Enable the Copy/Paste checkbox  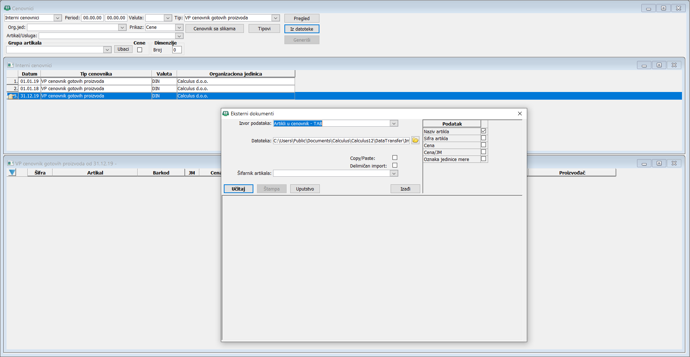click(395, 158)
